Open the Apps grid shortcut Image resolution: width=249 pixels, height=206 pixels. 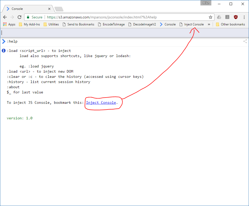(9, 24)
